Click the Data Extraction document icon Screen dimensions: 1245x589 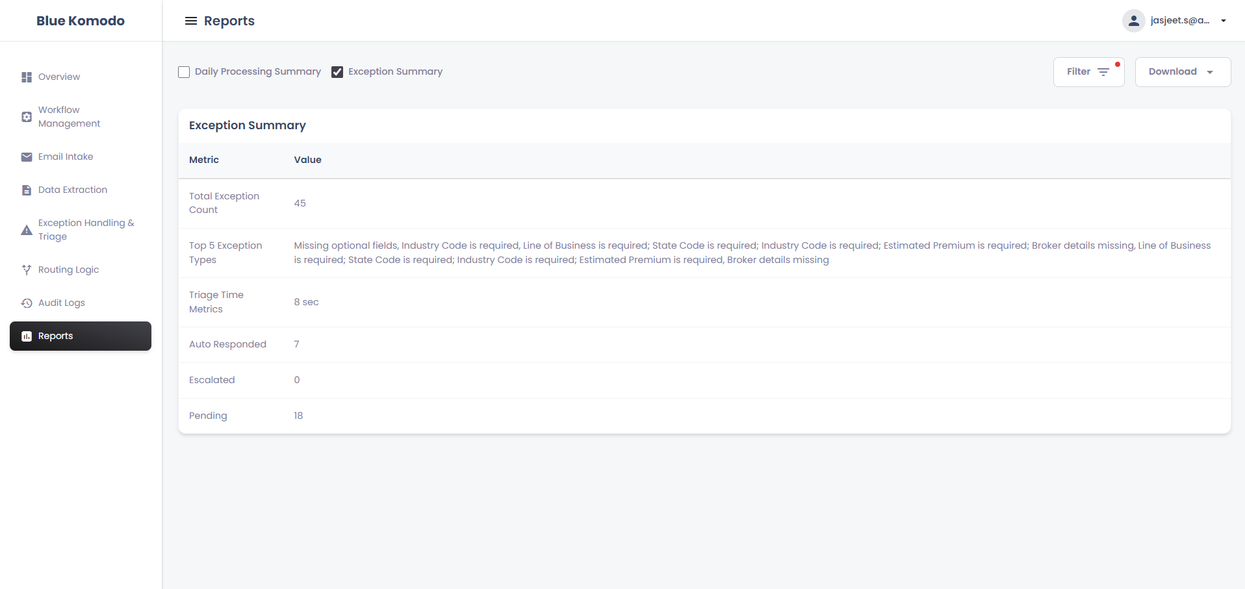(27, 190)
